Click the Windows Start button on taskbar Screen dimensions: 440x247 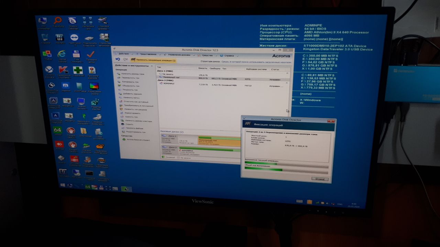point(63,185)
